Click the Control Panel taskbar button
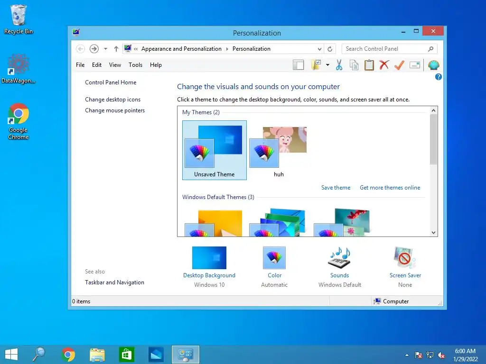 tap(186, 355)
